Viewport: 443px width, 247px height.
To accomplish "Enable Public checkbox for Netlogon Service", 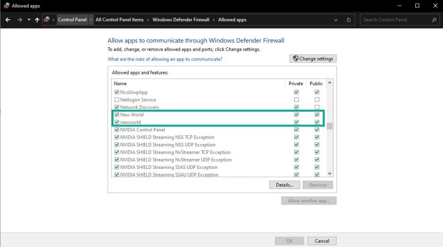I will click(x=317, y=100).
